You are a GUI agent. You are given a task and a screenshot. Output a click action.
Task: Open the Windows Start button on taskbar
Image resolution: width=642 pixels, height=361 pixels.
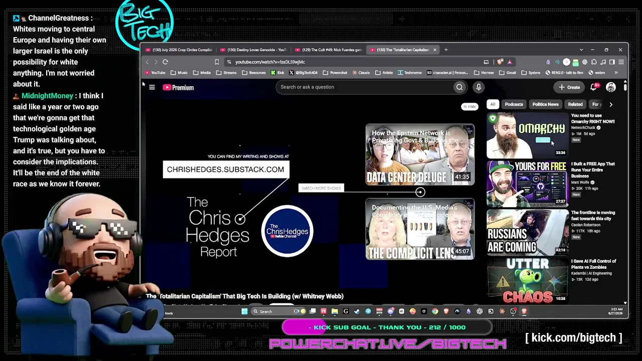click(x=244, y=311)
